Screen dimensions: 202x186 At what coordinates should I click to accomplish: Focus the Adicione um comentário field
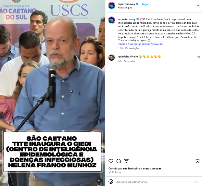(x=152, y=182)
